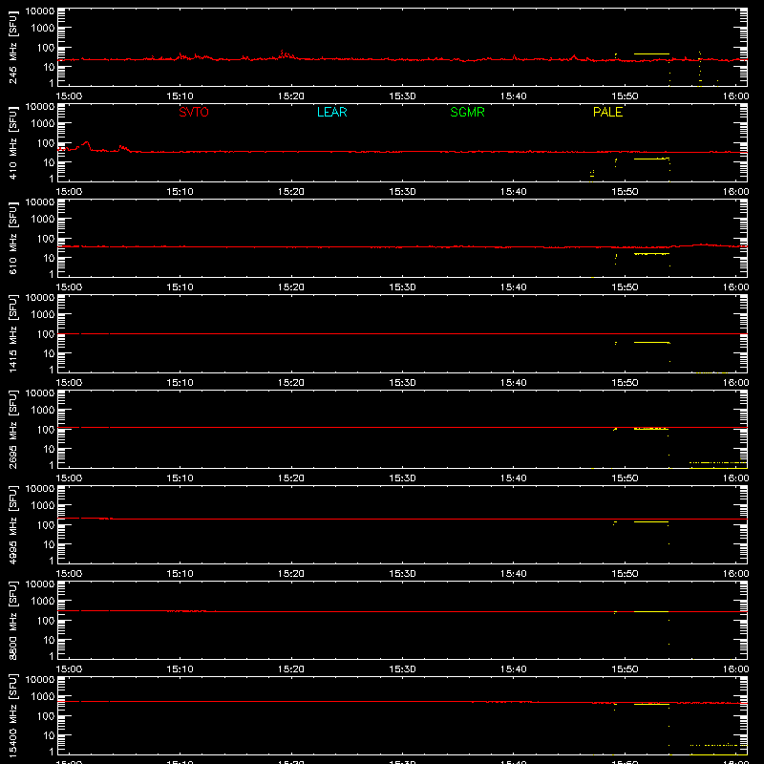Click the 10 tick value on 1415 MHz axis
The width and height of the screenshot is (764, 764).
50,353
